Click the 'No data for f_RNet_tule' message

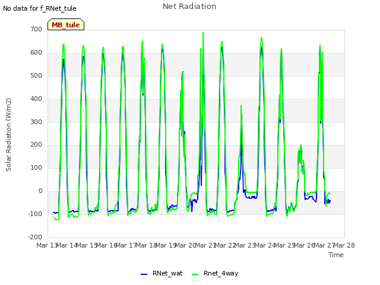click(x=40, y=8)
